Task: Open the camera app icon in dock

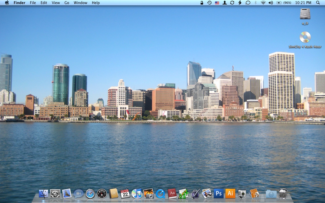Action: [x=242, y=194]
